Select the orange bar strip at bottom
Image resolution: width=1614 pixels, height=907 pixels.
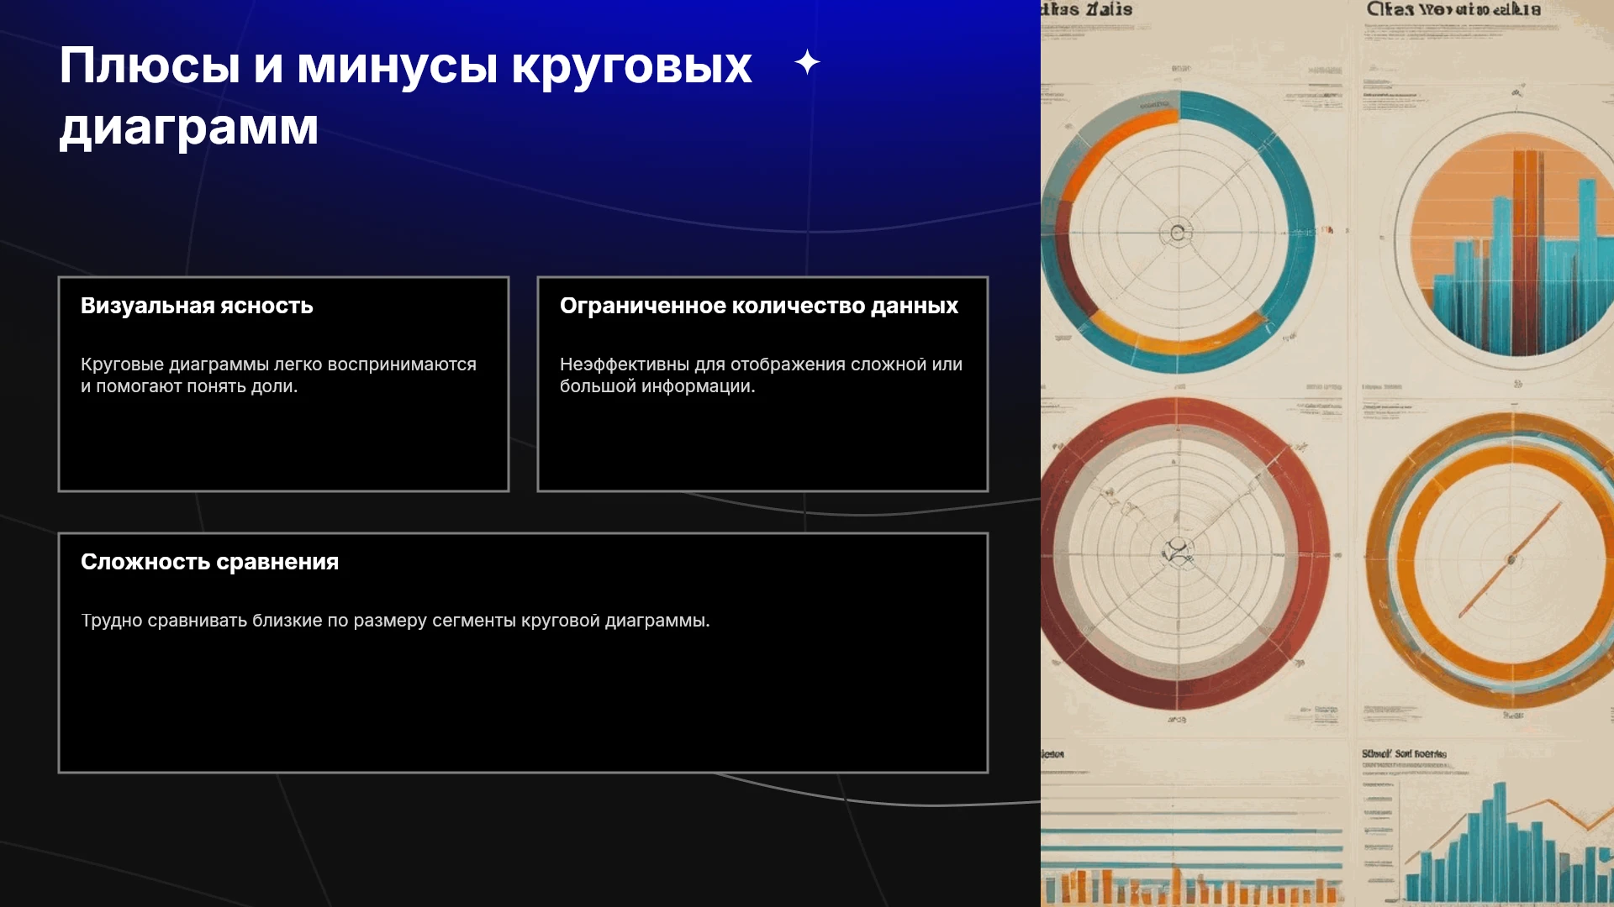click(1192, 887)
